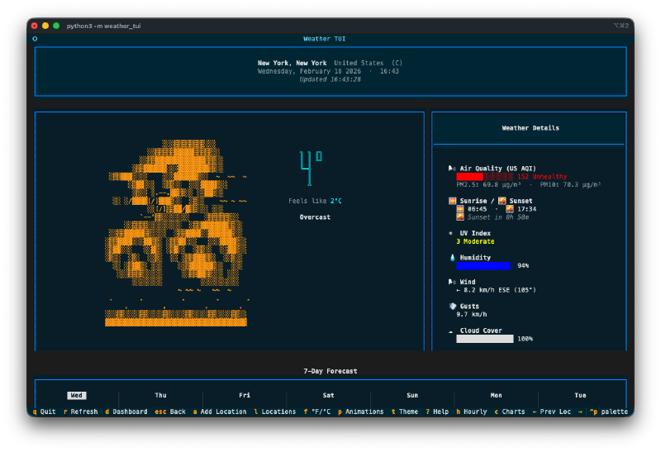Click the sunset icon beside 17:34
This screenshot has width=661, height=452.
tap(510, 209)
